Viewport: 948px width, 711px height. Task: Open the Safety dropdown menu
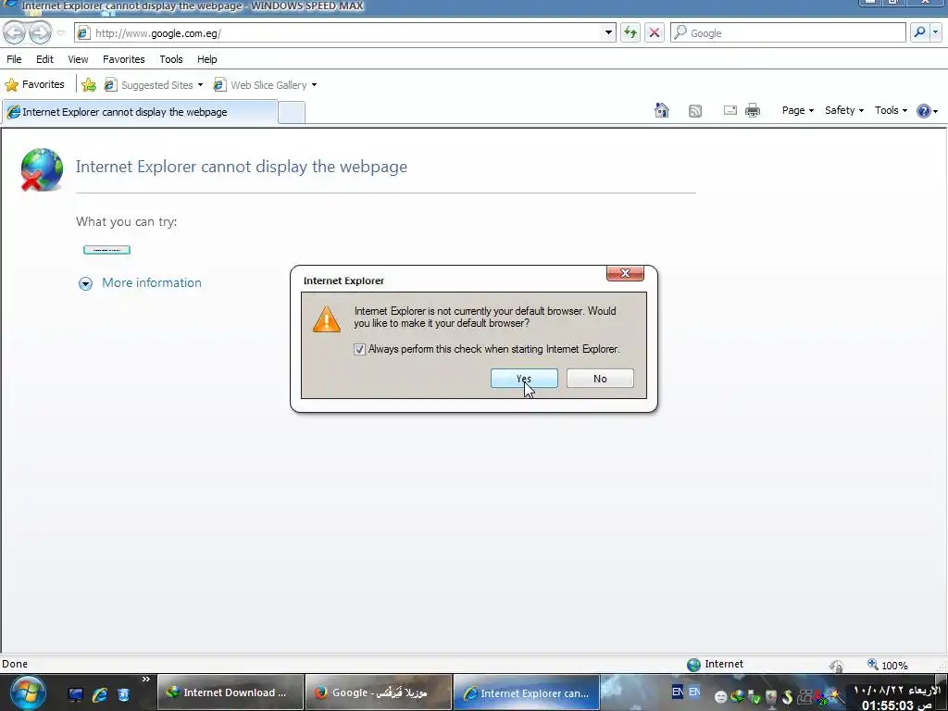[844, 110]
